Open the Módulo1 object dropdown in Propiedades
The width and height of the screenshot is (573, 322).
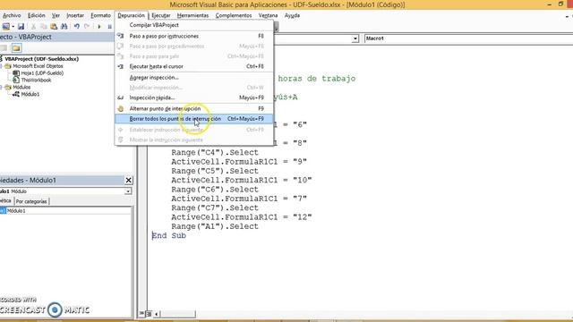(128, 191)
